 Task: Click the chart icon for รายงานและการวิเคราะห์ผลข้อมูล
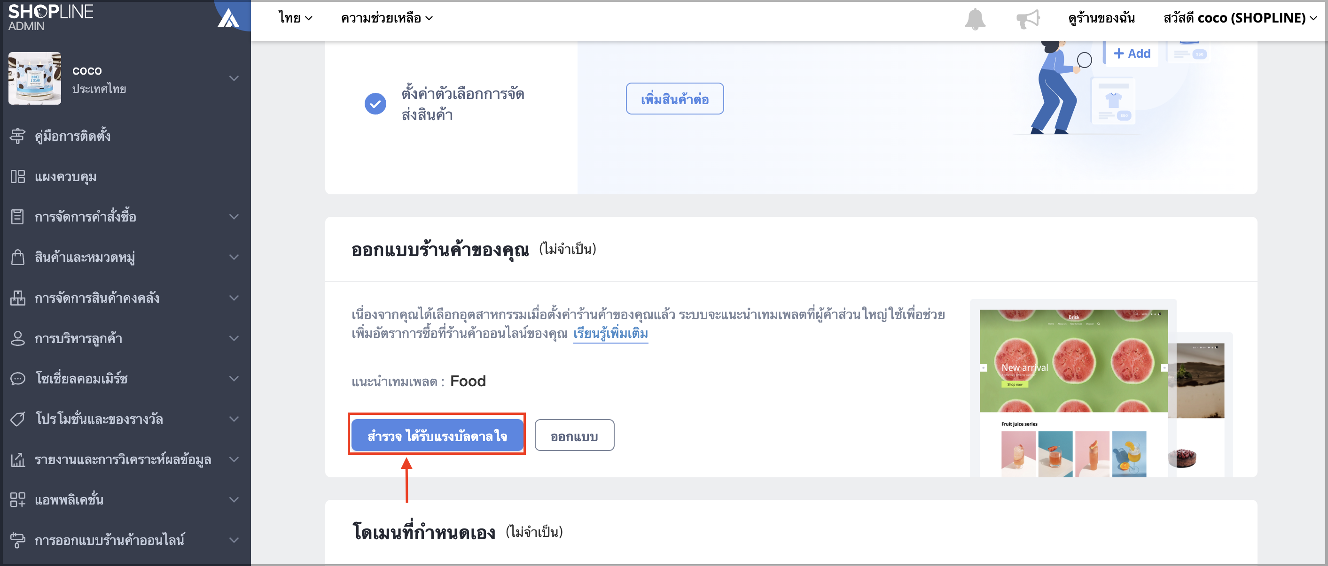pyautogui.click(x=17, y=459)
